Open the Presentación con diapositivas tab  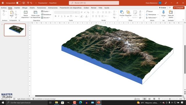click(71, 8)
